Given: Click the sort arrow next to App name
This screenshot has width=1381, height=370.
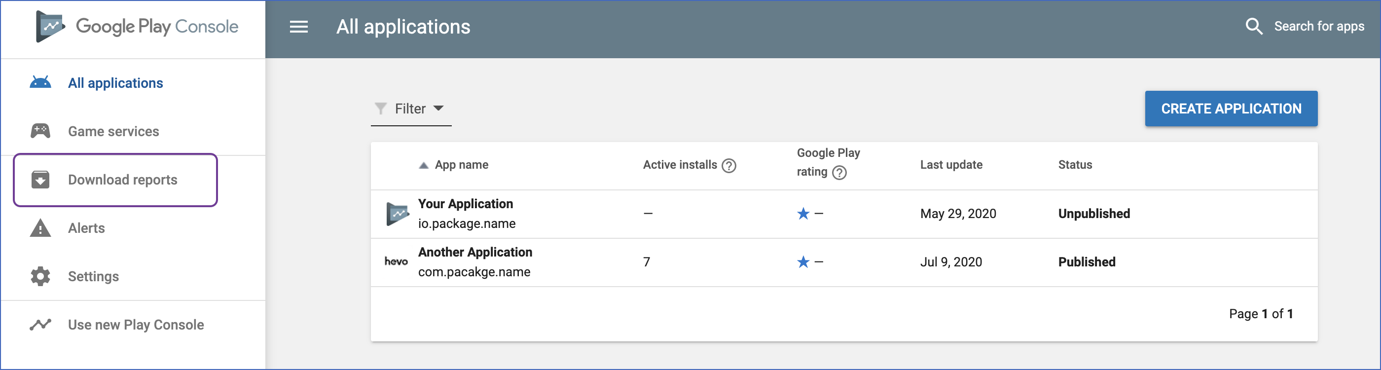Looking at the screenshot, I should point(424,165).
